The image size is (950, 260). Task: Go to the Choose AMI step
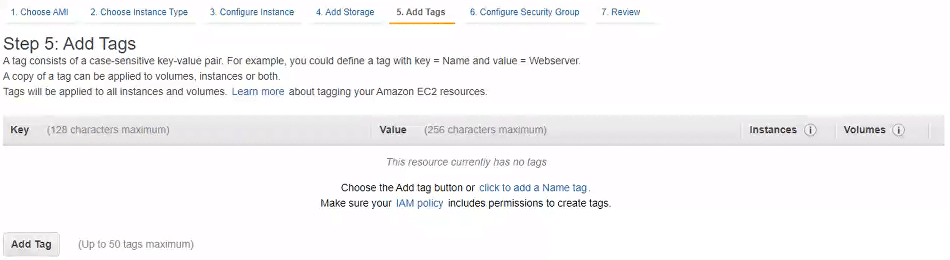[40, 12]
